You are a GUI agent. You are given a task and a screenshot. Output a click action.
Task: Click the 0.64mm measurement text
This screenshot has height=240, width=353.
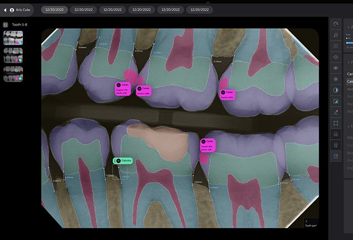pyautogui.click(x=83, y=47)
